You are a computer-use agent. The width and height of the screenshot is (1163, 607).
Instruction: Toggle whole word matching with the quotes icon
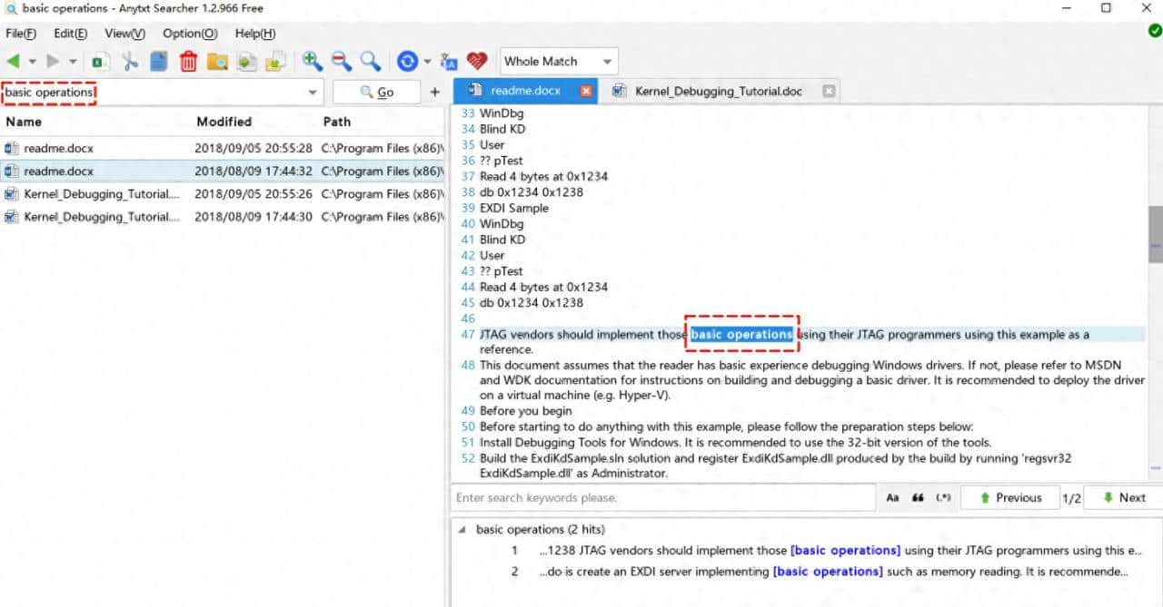coord(917,497)
